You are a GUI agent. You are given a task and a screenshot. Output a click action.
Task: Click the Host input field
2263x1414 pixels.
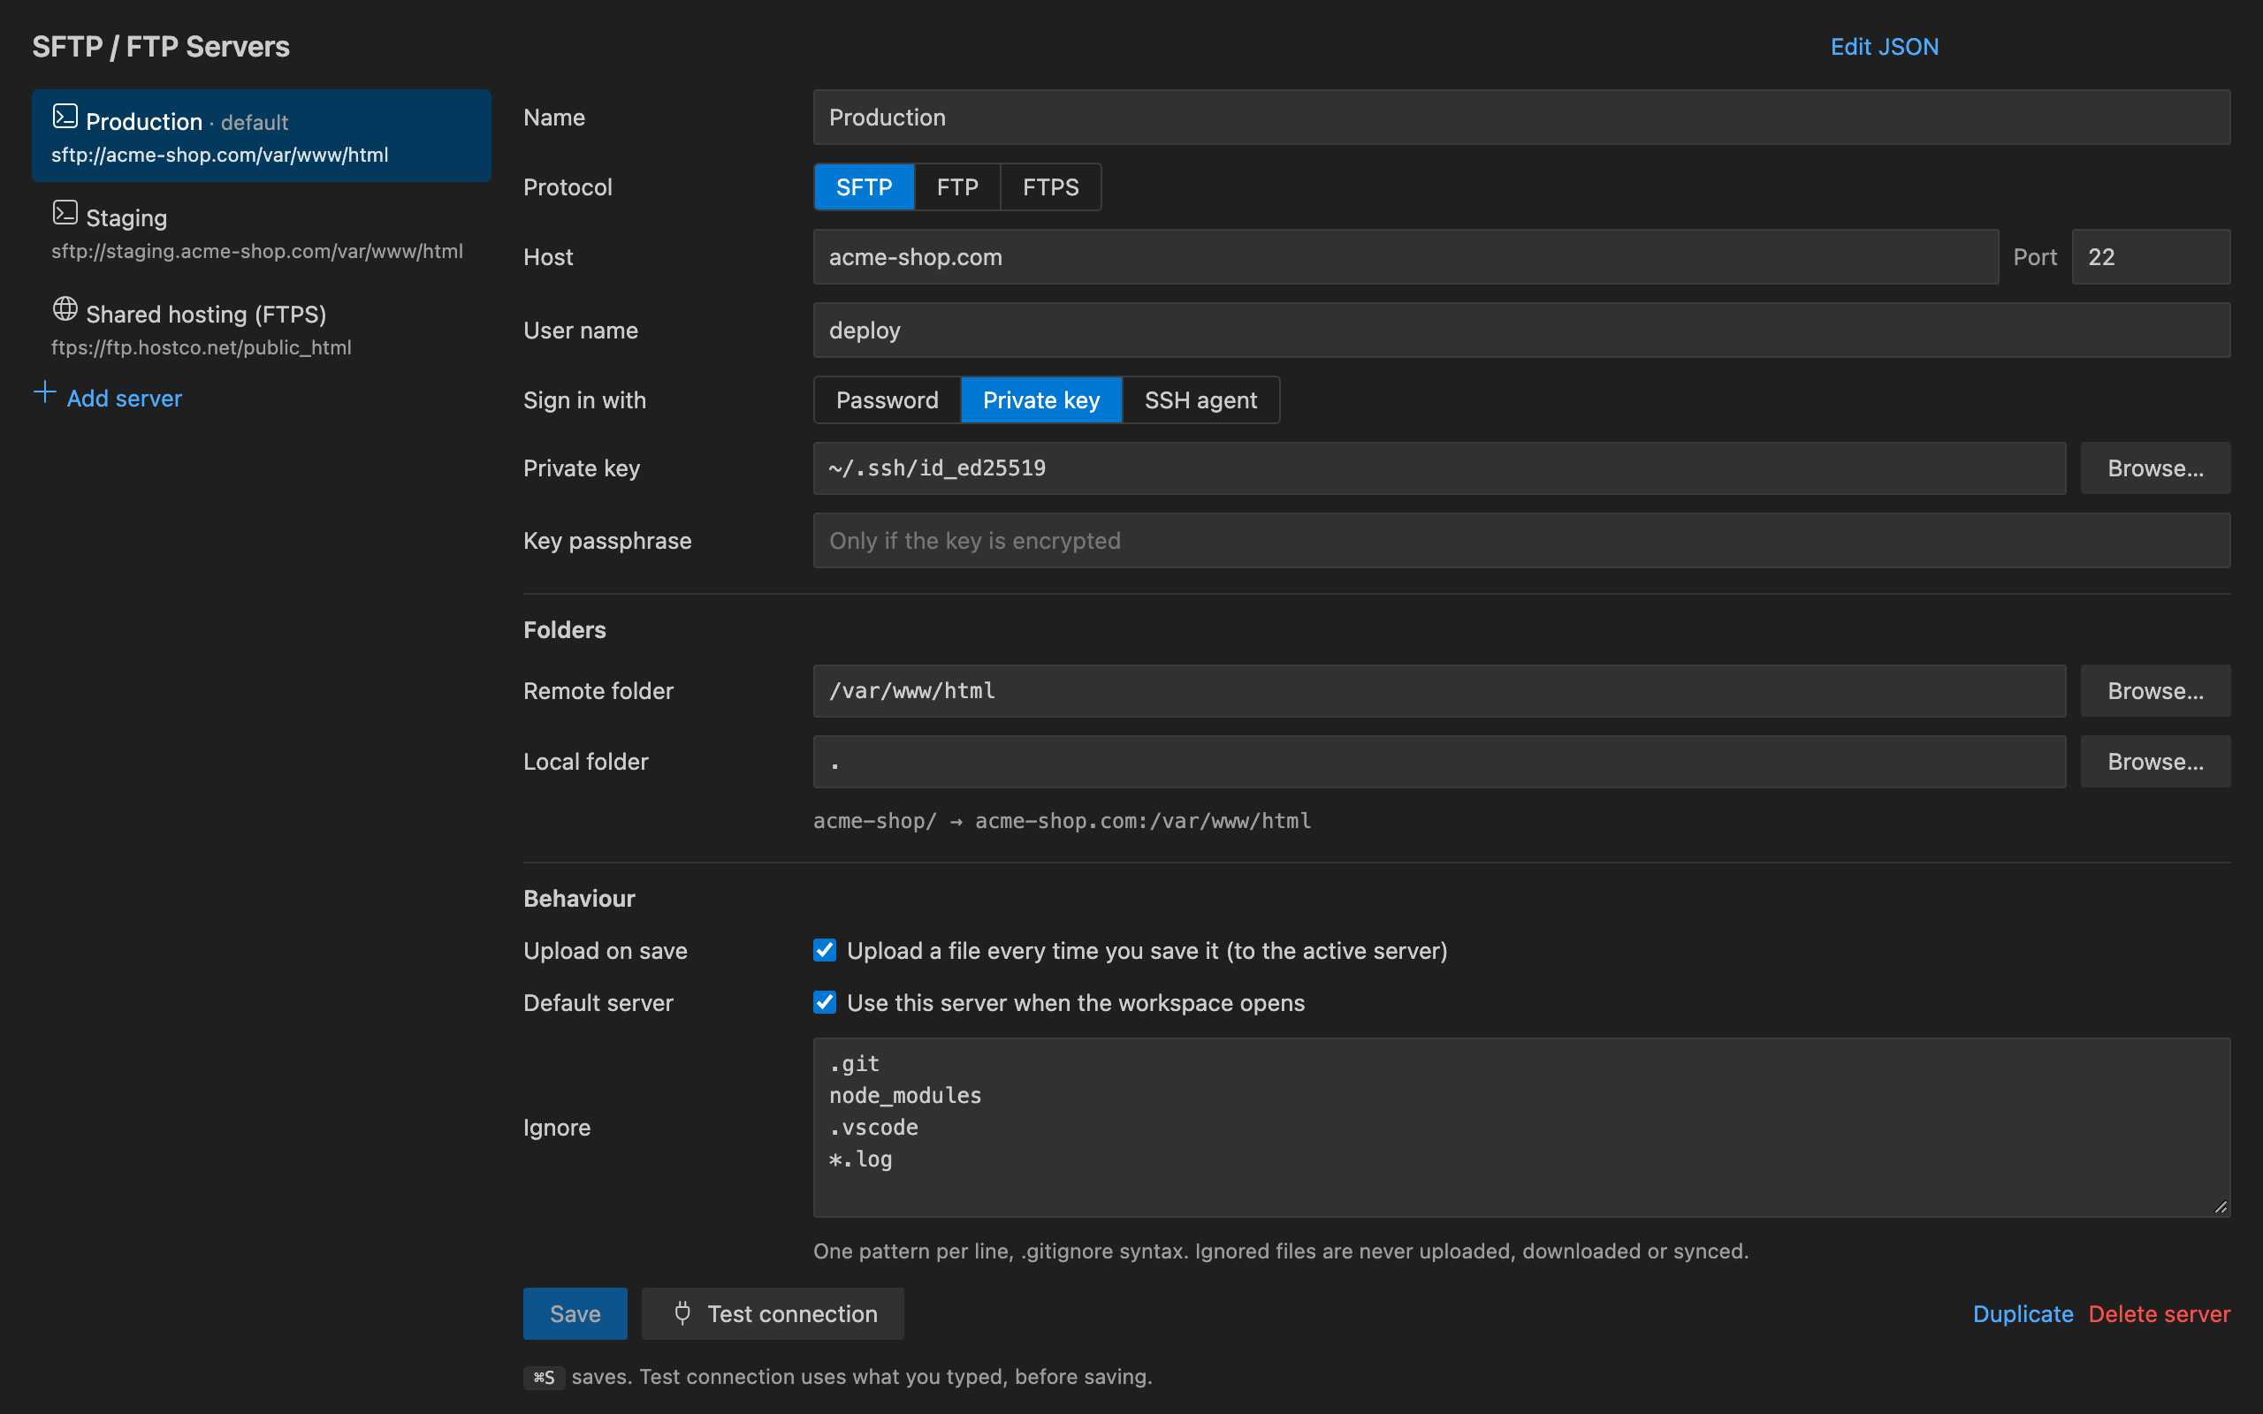(x=1406, y=256)
